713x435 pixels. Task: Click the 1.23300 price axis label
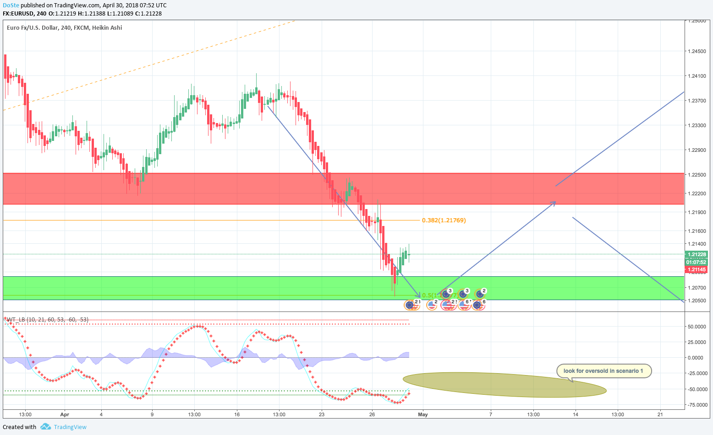pos(697,125)
